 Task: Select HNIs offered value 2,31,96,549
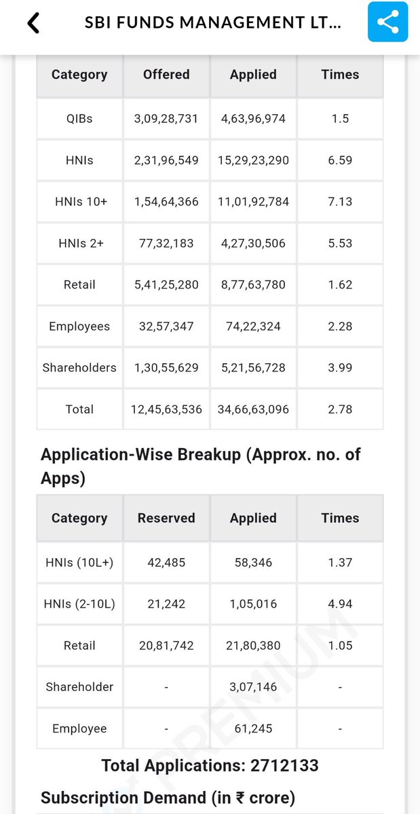(x=166, y=160)
